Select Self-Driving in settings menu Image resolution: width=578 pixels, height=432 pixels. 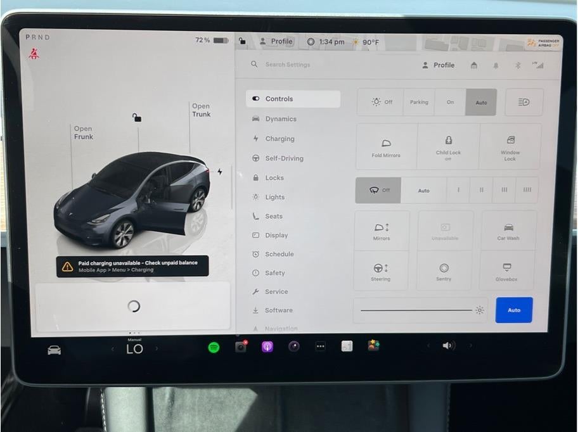(x=284, y=158)
